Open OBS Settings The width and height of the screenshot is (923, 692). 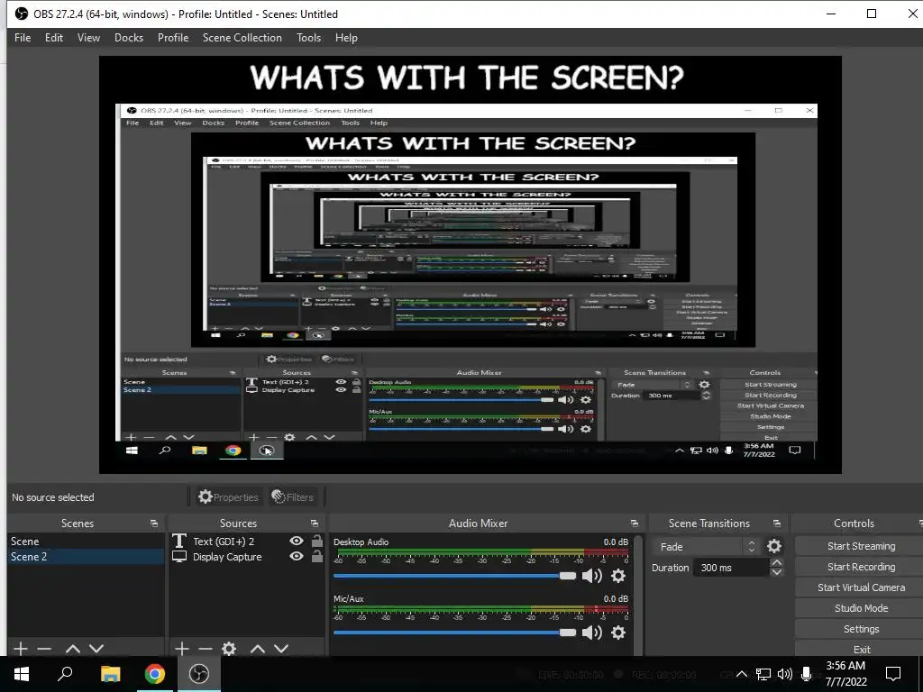tap(861, 629)
